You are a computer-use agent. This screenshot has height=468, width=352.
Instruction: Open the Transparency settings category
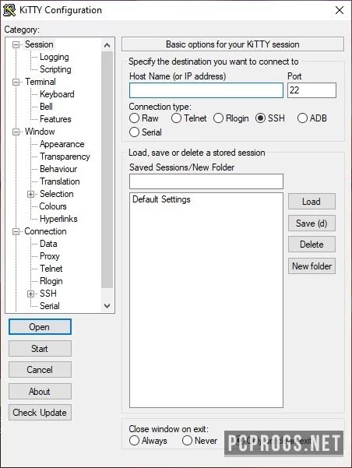pos(65,157)
